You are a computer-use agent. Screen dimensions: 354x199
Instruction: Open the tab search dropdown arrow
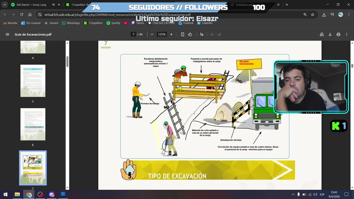pyautogui.click(x=5, y=5)
